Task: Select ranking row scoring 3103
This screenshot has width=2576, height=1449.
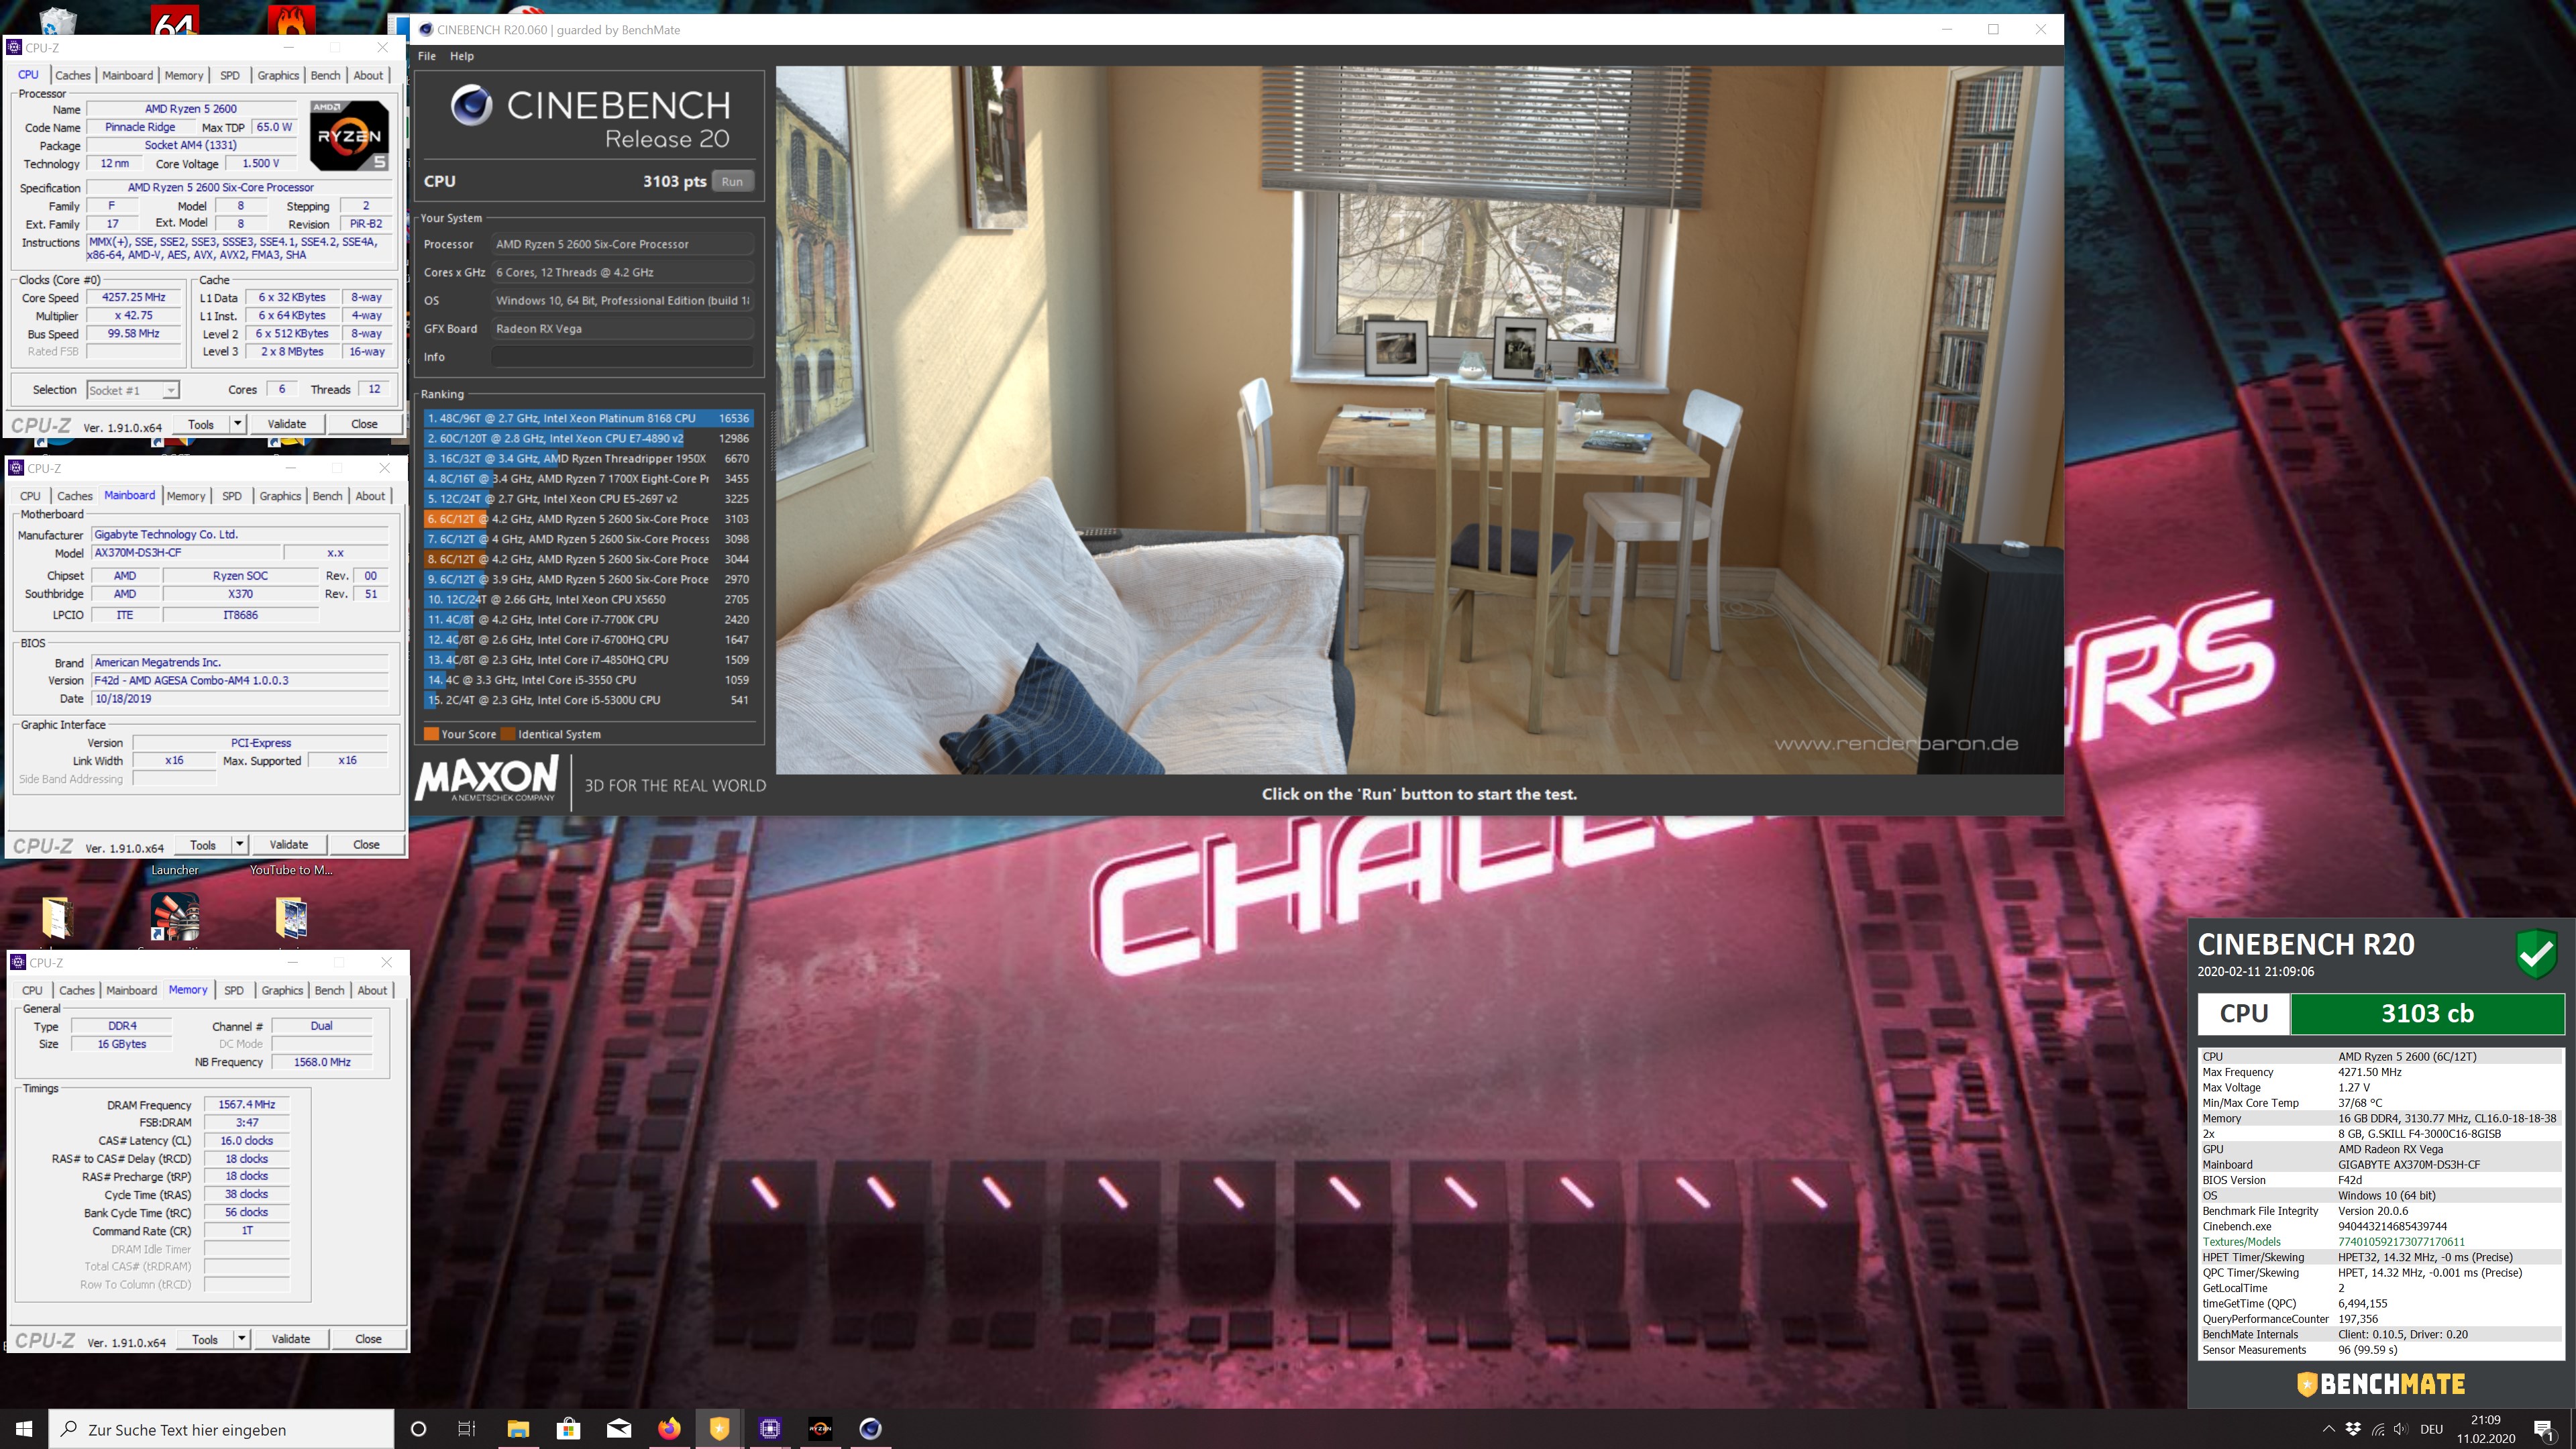Action: tap(588, 519)
